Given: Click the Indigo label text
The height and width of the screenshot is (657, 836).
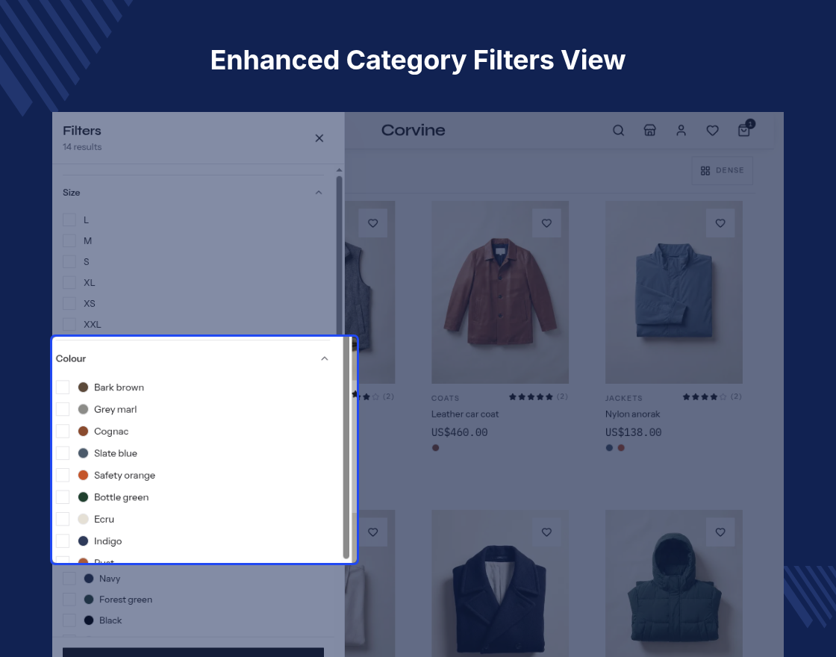Looking at the screenshot, I should pyautogui.click(x=107, y=541).
